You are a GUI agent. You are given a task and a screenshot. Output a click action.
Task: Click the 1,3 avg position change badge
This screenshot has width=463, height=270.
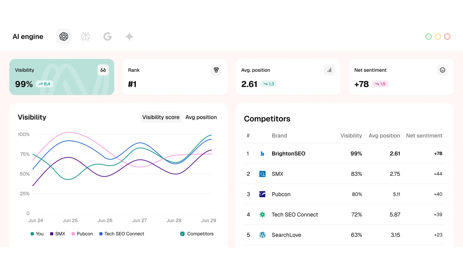(269, 84)
